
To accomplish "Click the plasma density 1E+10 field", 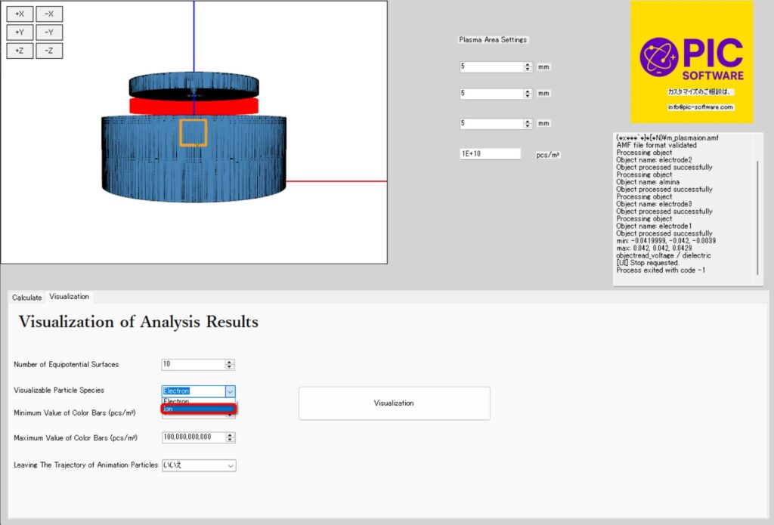I will pos(490,154).
